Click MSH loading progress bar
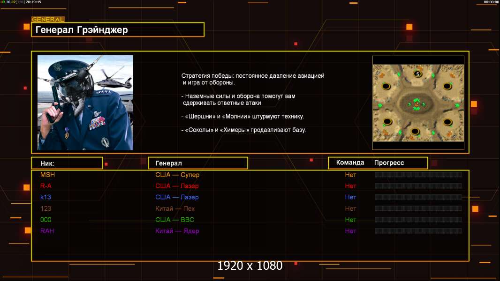Screen dimensions: 500x281 coord(418,174)
